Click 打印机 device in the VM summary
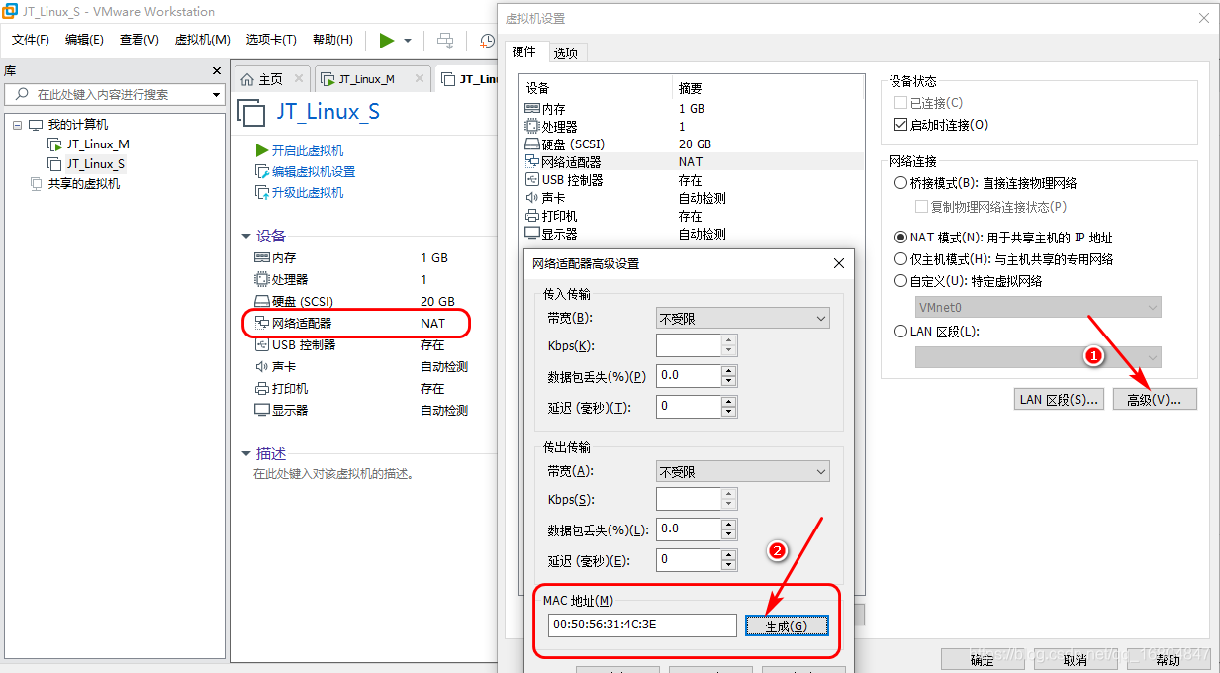 290,388
